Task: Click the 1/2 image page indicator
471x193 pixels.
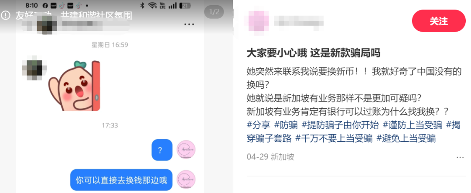Action: click(x=214, y=12)
